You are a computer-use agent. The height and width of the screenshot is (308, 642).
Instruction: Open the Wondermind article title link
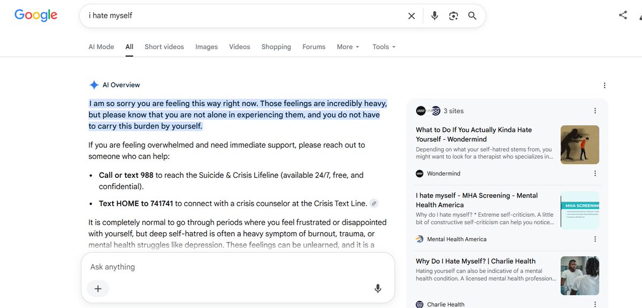click(x=473, y=134)
